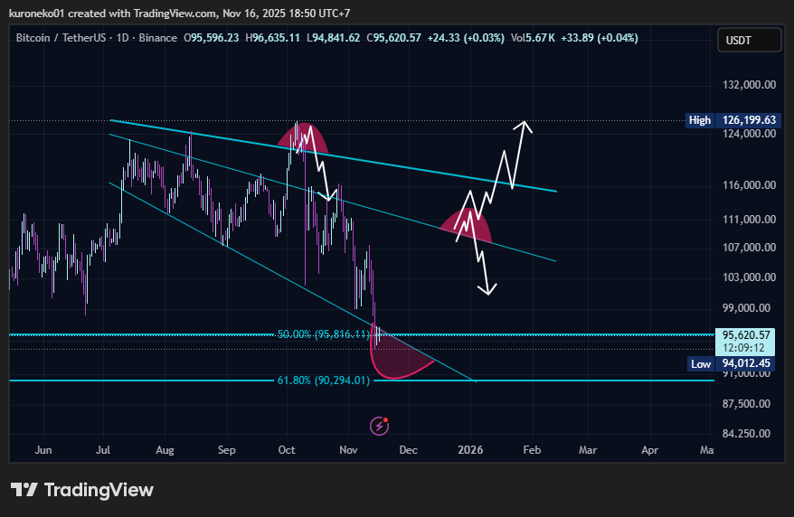Click the 116,000.00 price axis label
The width and height of the screenshot is (794, 517).
click(x=749, y=185)
